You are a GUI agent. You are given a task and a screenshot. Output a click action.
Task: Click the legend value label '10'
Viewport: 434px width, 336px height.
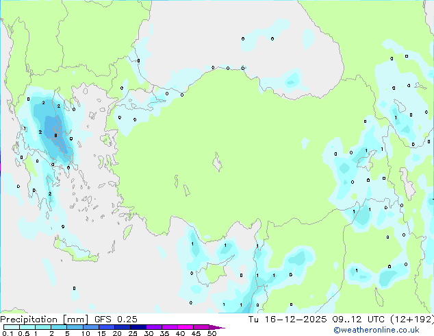click(86, 333)
